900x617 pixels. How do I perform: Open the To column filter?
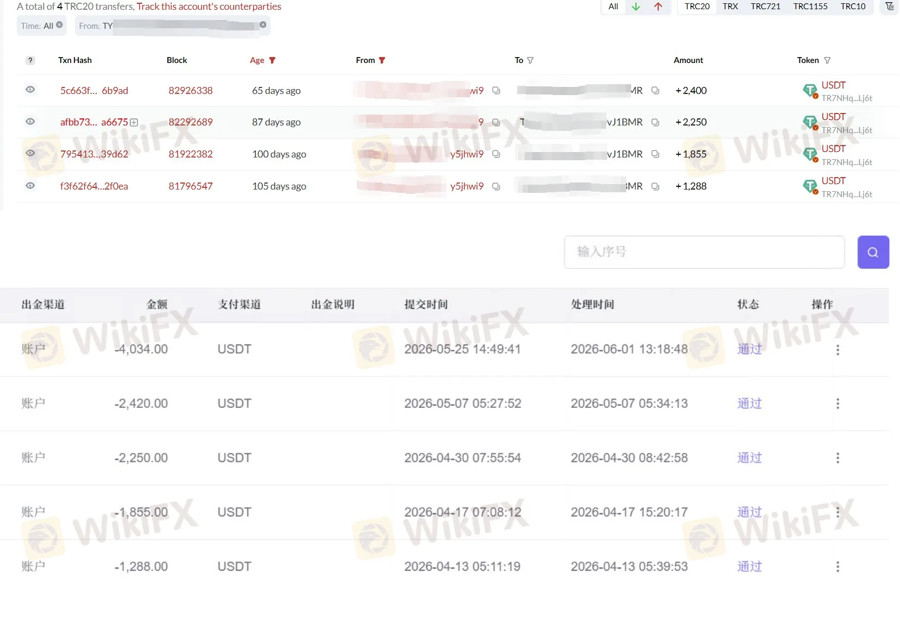[x=530, y=60]
